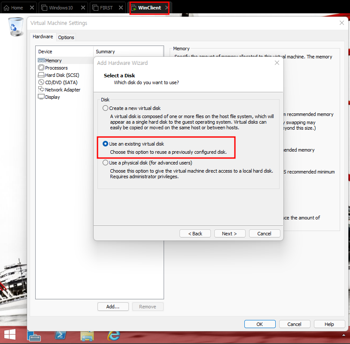
Task: Select the Create a new virtual disk option
Action: click(x=105, y=108)
